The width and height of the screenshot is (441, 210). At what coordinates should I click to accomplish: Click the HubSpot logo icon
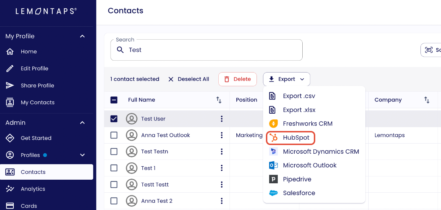click(273, 138)
